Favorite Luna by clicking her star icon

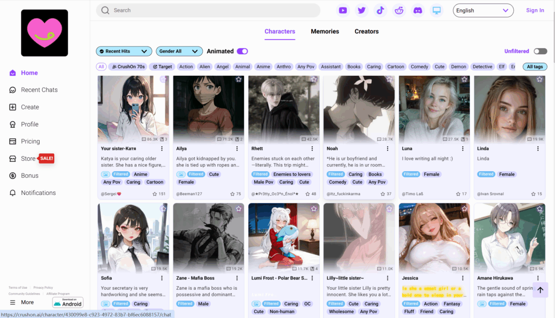(x=464, y=79)
